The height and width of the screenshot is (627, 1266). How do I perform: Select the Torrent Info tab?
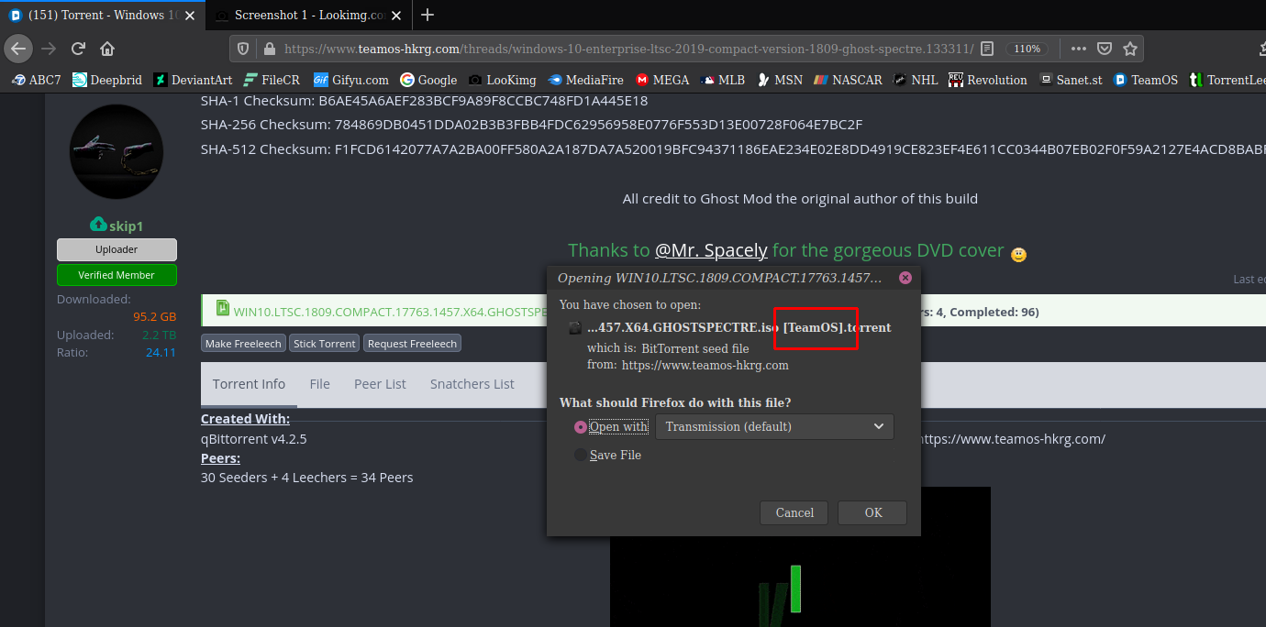(x=249, y=384)
